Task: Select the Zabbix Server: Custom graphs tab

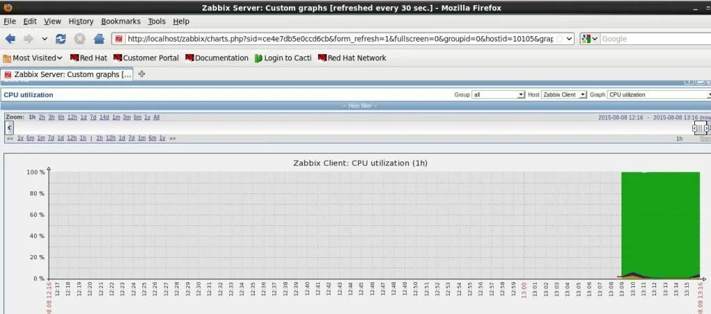Action: click(x=67, y=74)
